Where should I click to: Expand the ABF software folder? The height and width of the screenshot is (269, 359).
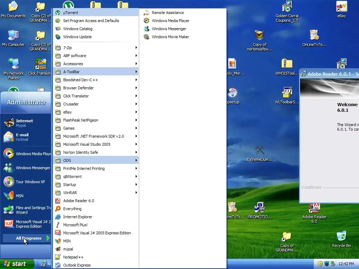pos(96,56)
